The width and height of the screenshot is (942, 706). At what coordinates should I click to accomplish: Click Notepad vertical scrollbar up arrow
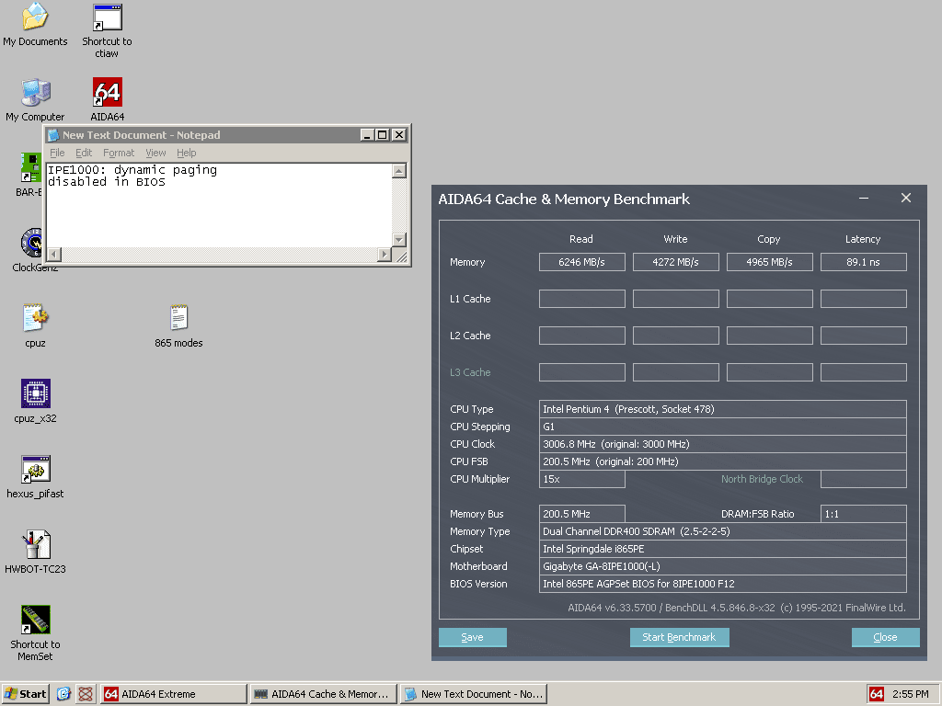399,171
